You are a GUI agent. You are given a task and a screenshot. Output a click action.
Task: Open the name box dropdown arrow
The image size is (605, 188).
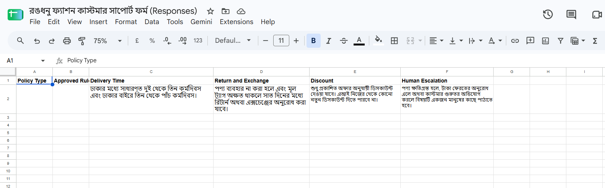click(x=43, y=61)
